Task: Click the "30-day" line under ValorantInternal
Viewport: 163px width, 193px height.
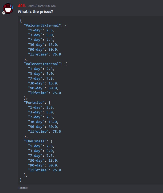Action: (43, 83)
